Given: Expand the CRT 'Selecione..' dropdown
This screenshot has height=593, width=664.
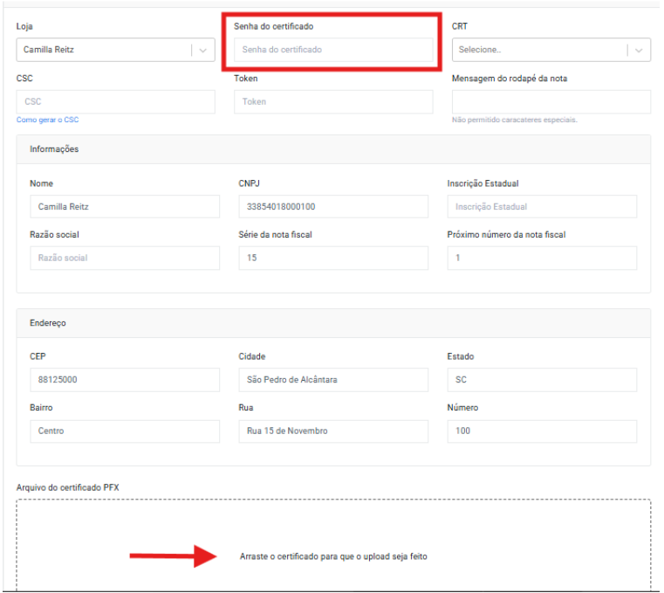Looking at the screenshot, I should tap(640, 51).
